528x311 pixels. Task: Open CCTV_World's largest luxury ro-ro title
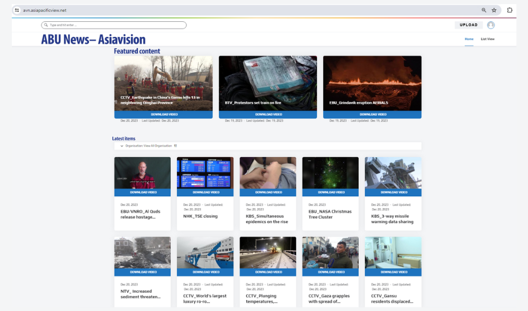205,299
